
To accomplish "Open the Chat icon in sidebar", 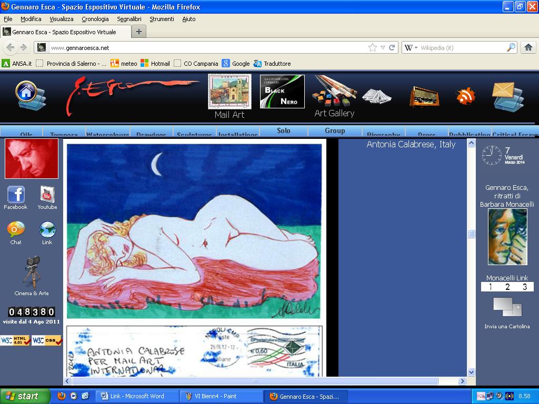I will [x=16, y=230].
